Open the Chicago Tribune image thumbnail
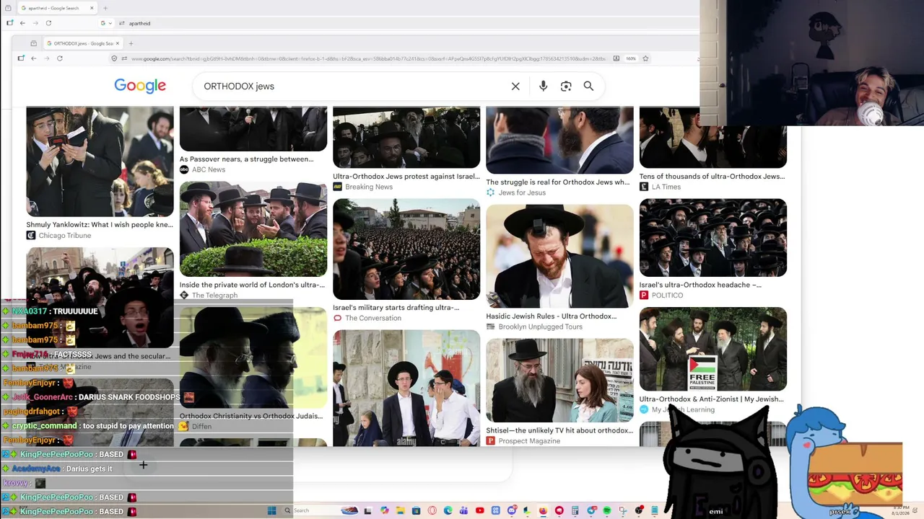Image resolution: width=924 pixels, height=519 pixels. (100, 161)
